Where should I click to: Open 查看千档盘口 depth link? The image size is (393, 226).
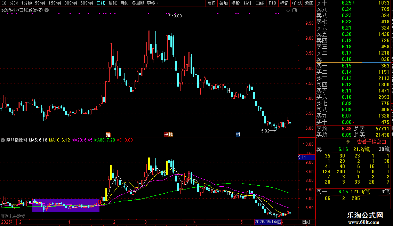(371, 142)
